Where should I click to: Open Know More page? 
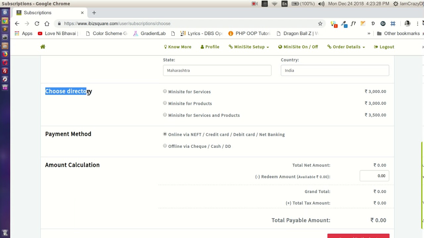(178, 47)
